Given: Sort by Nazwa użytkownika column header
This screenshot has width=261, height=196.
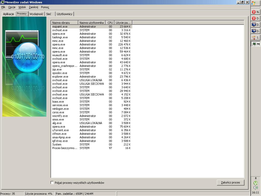Looking at the screenshot, I should tap(92, 23).
